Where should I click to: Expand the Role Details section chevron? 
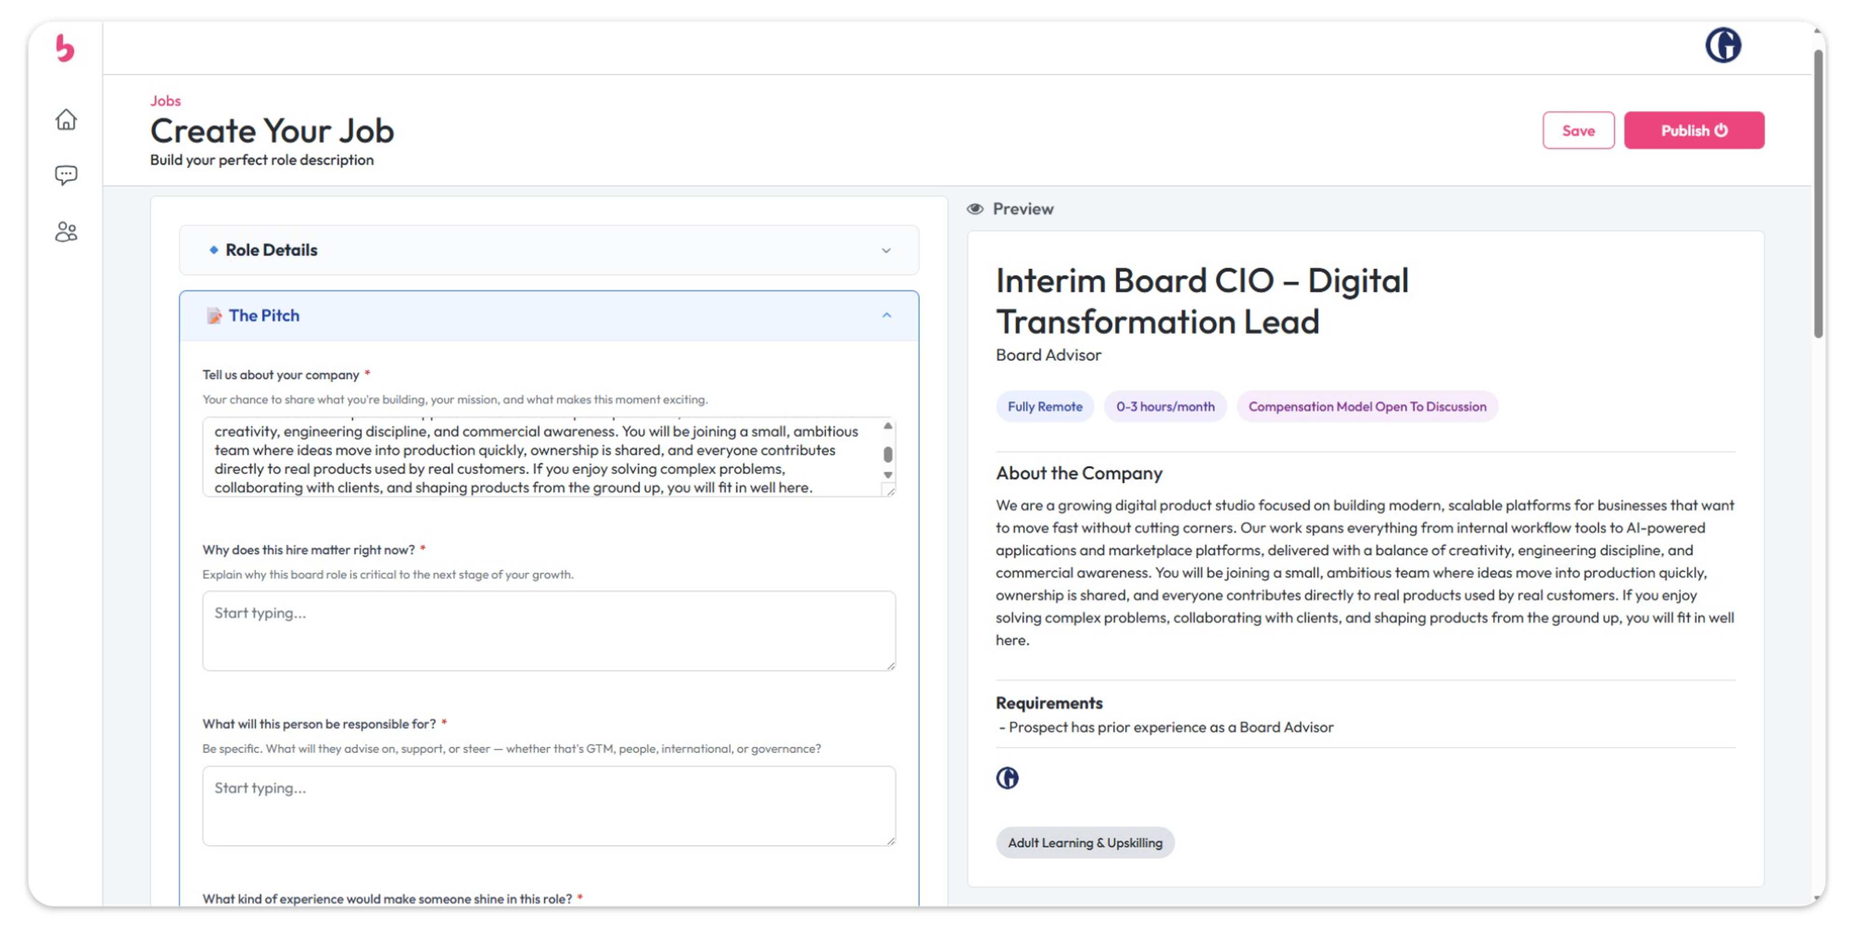886,251
